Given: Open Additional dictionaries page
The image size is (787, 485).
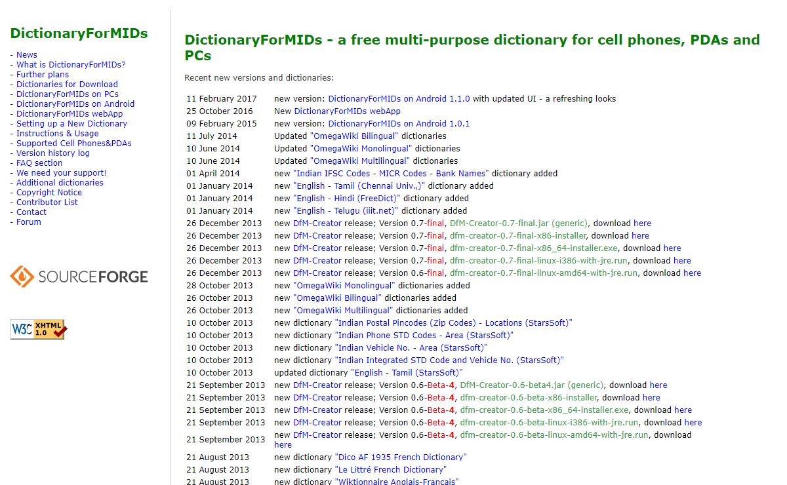Looking at the screenshot, I should (x=60, y=183).
